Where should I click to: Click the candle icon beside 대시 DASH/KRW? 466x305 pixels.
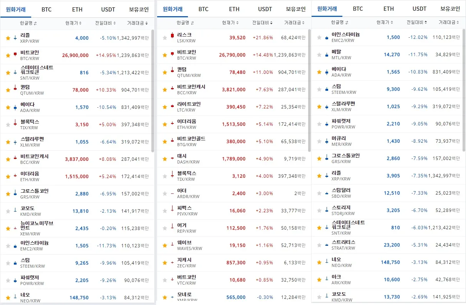click(172, 159)
